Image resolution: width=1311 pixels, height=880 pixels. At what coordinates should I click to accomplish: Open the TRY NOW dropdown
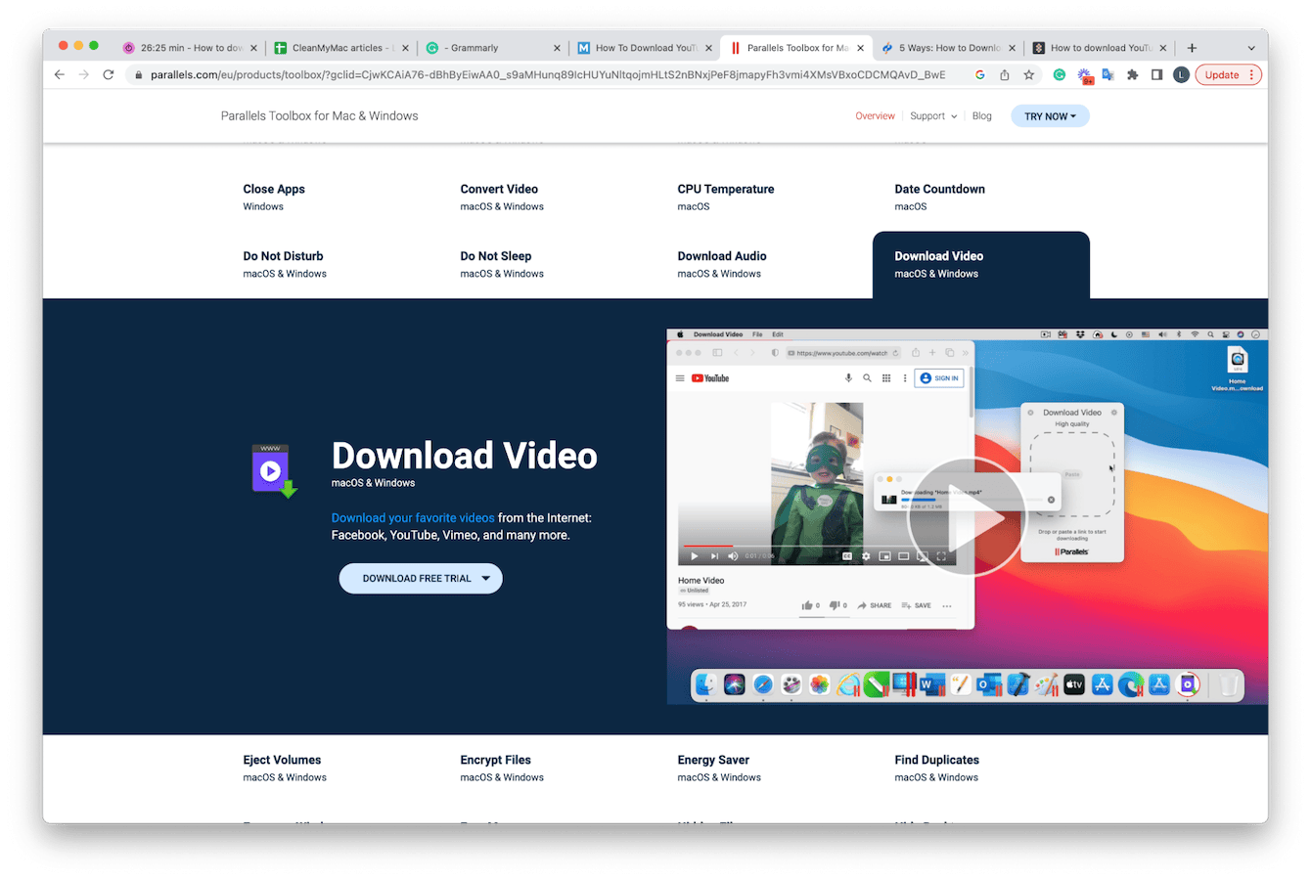[1050, 115]
